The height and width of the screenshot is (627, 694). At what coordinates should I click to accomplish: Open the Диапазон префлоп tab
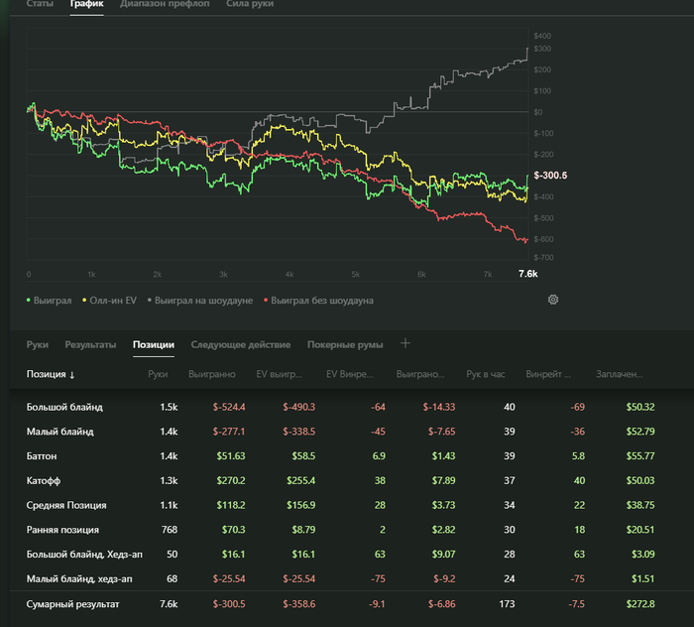(x=165, y=4)
